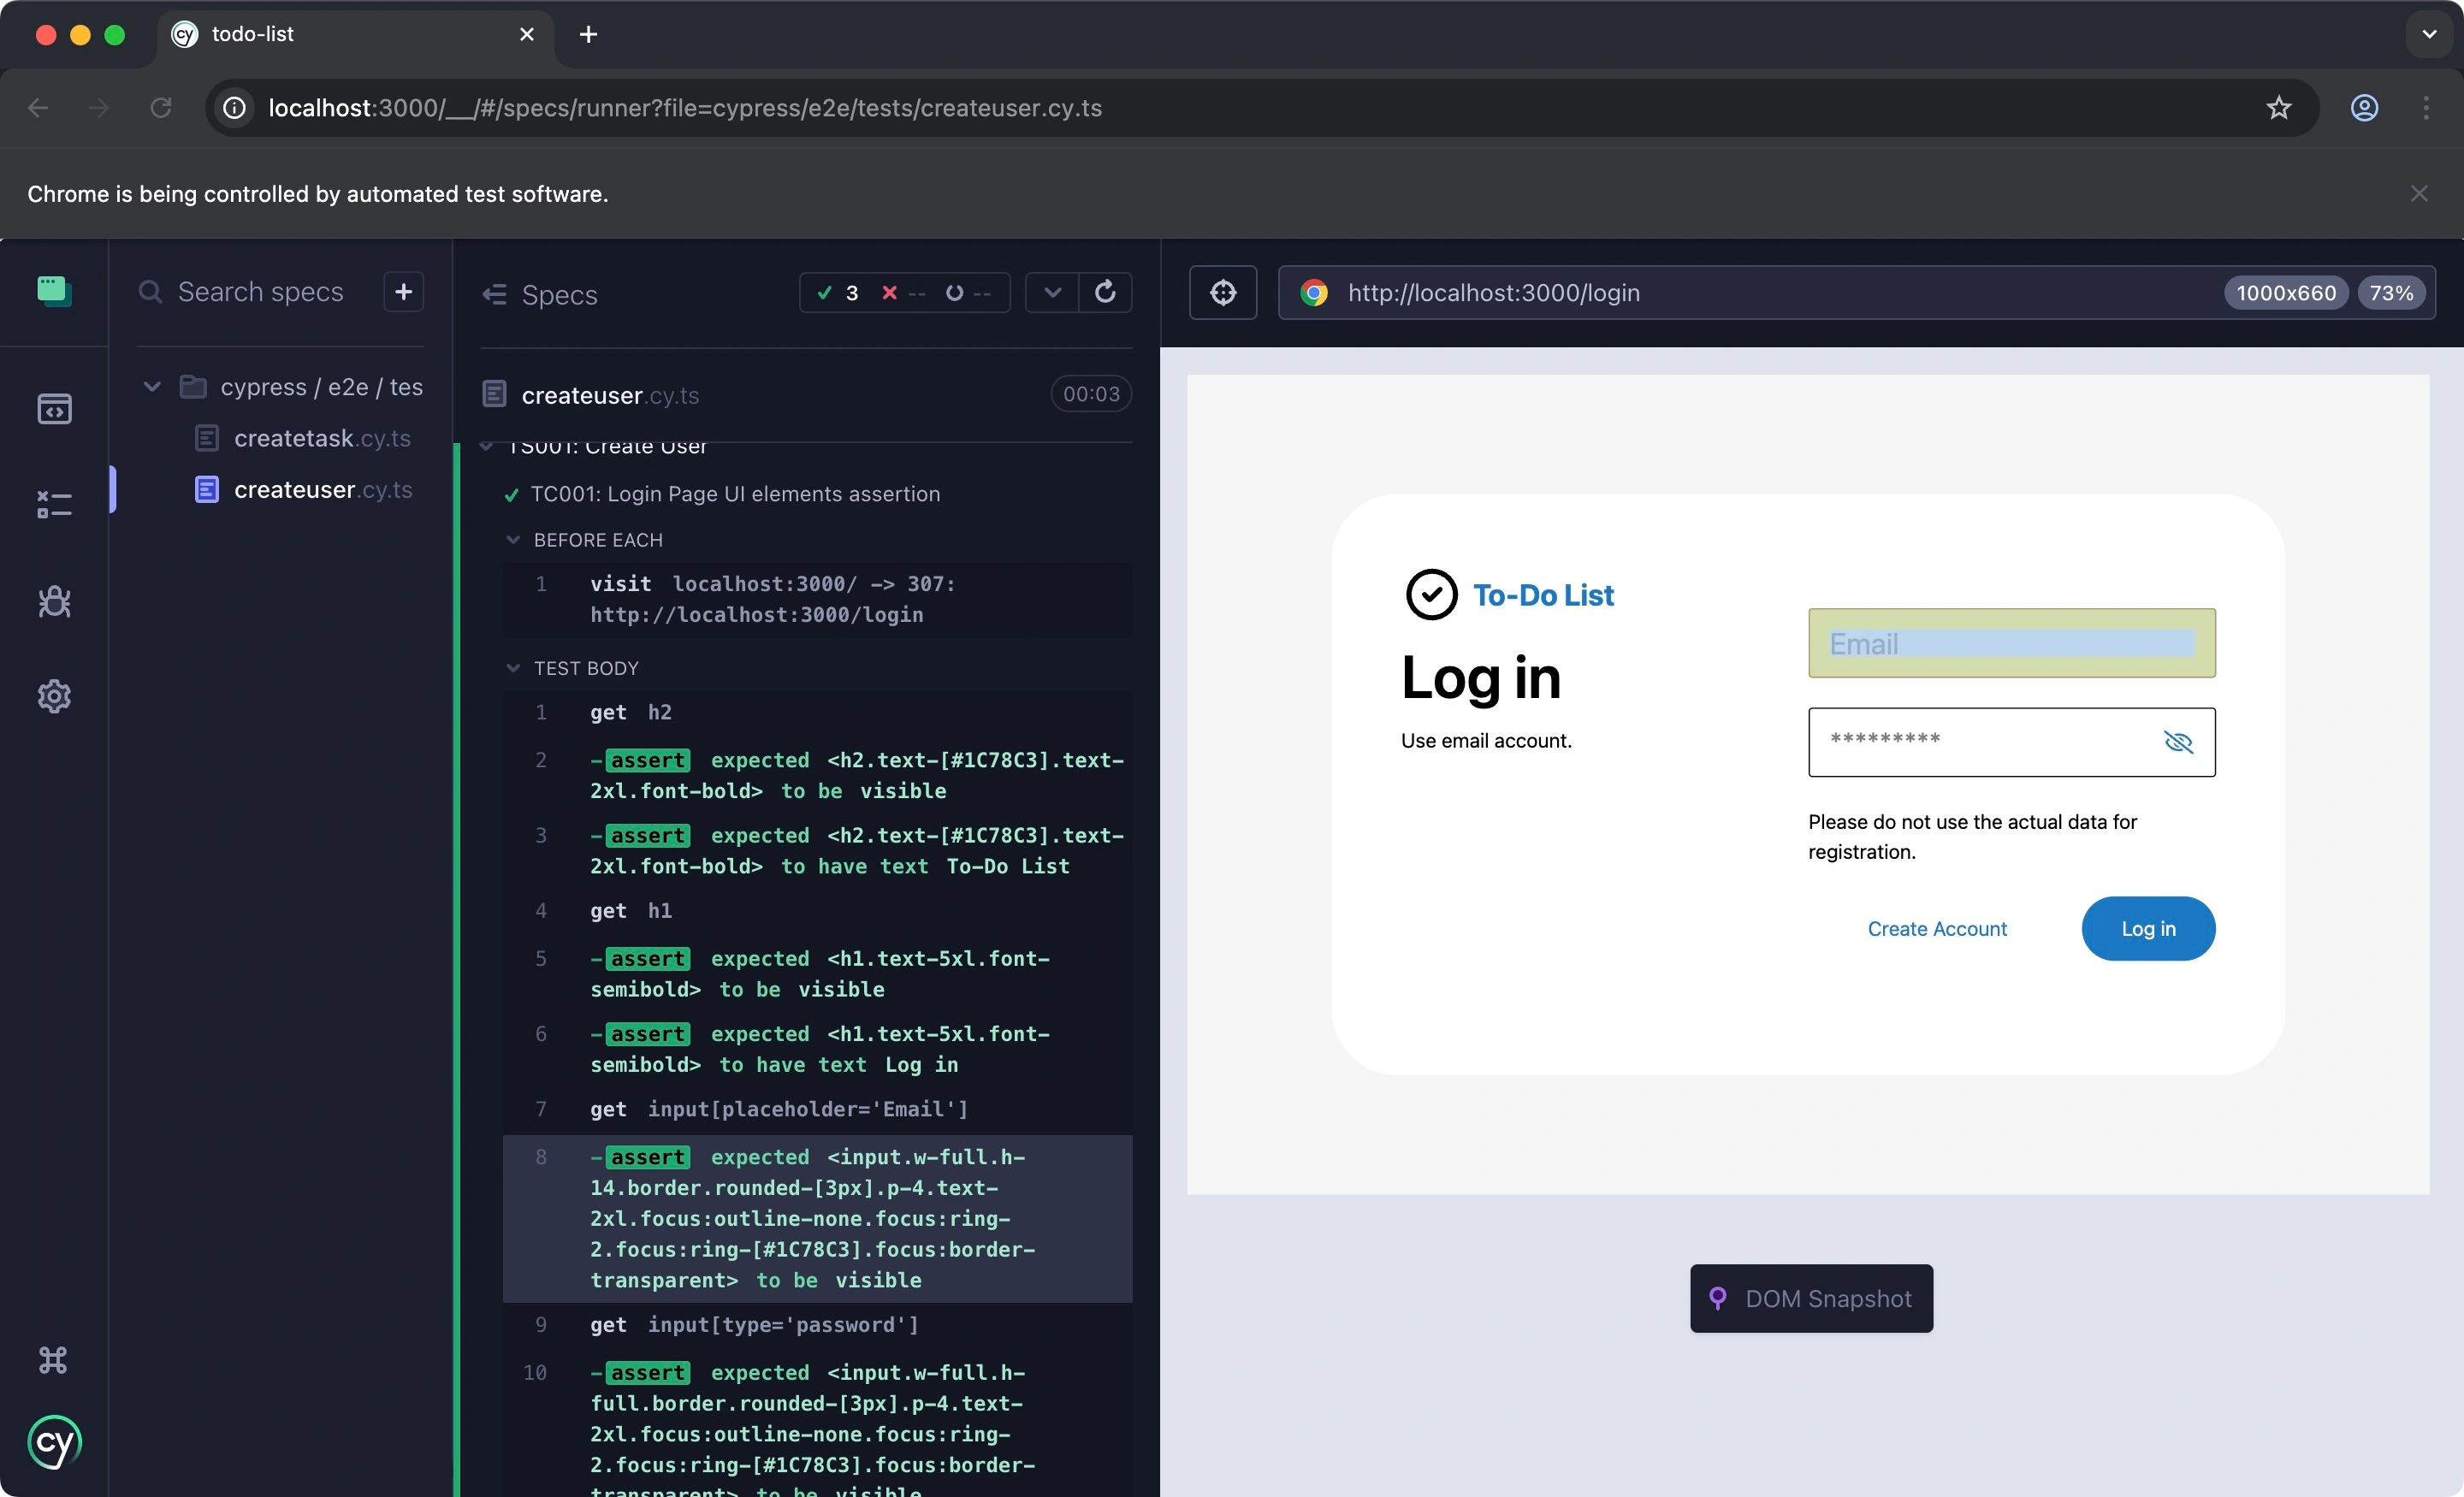Rerun all tests with reload icon
2464x1497 pixels.
coord(1105,292)
